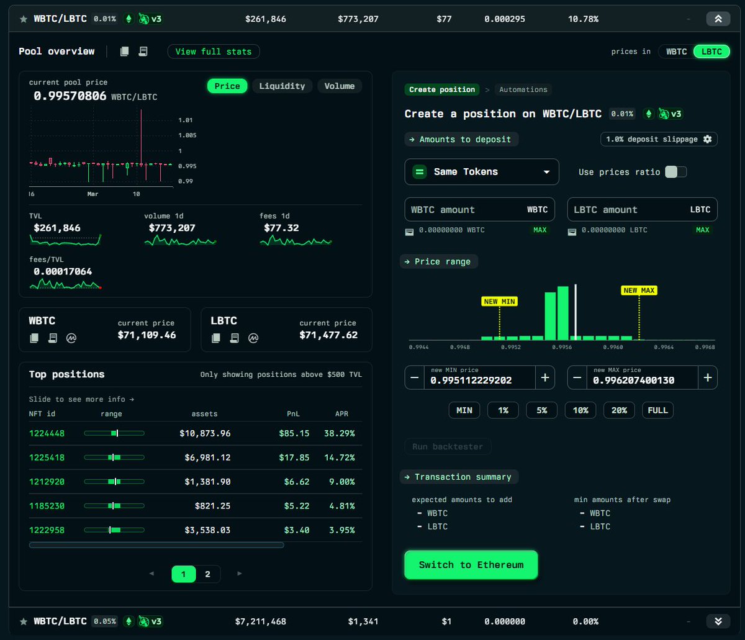Open the Same Tokens dropdown
745x640 pixels.
(x=482, y=172)
